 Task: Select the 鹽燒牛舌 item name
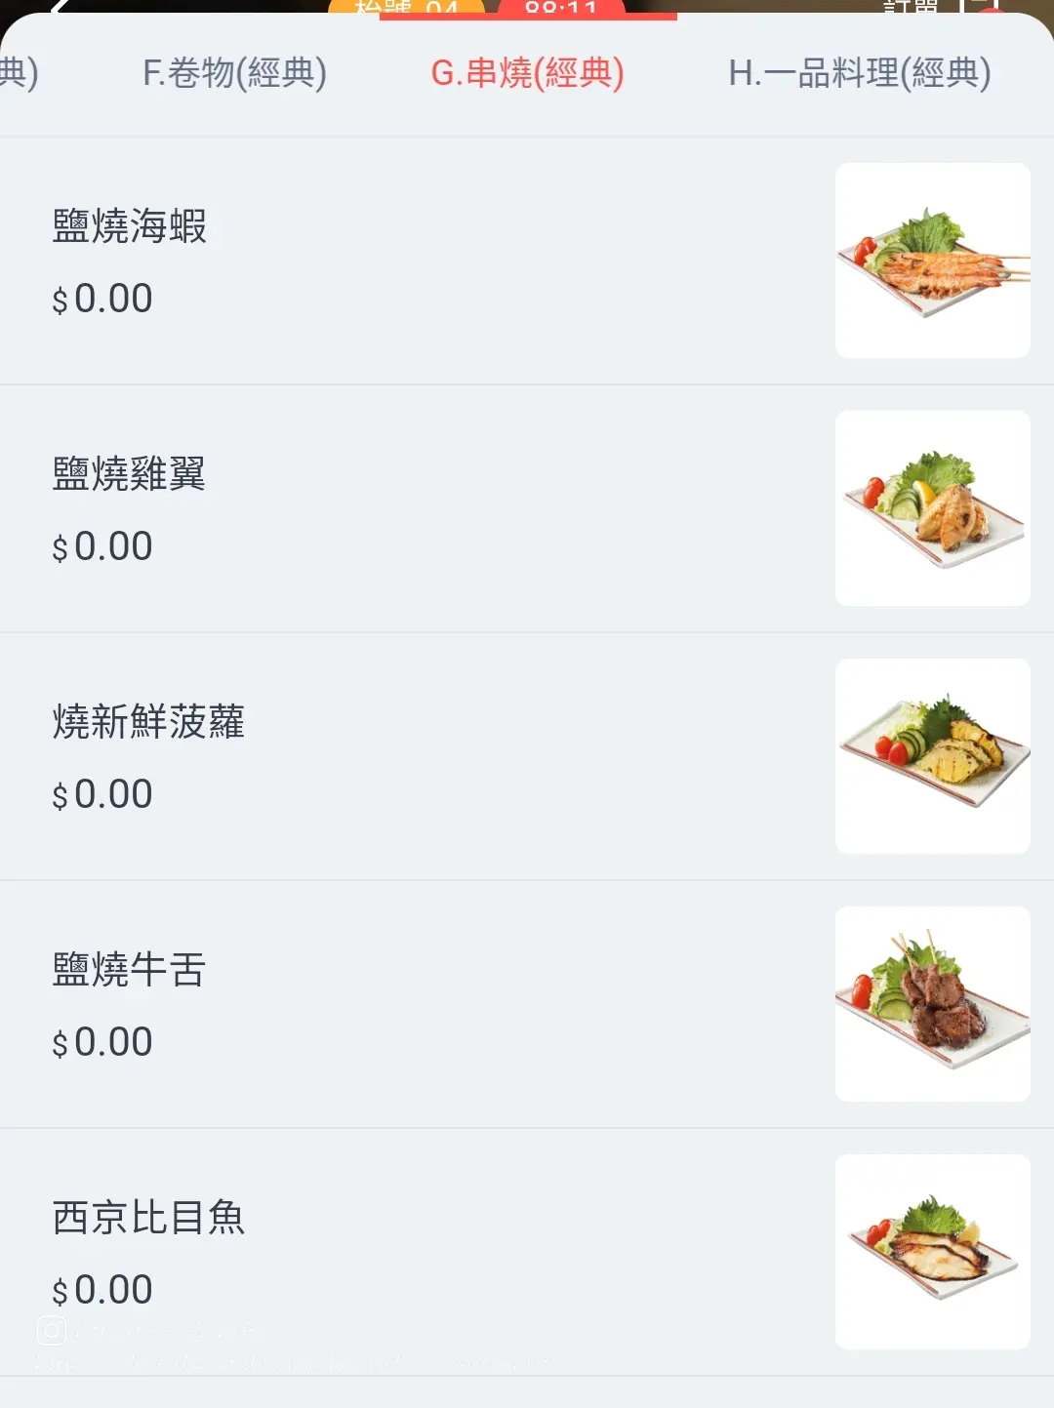pyautogui.click(x=129, y=969)
